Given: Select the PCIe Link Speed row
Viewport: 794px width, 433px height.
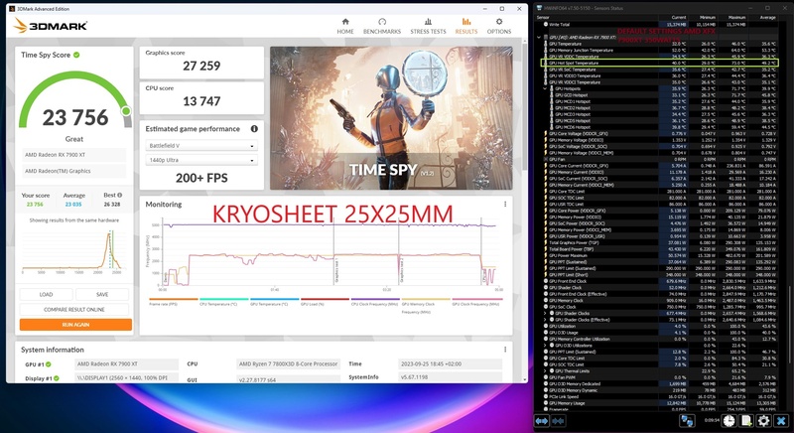Looking at the screenshot, I should tap(659, 396).
